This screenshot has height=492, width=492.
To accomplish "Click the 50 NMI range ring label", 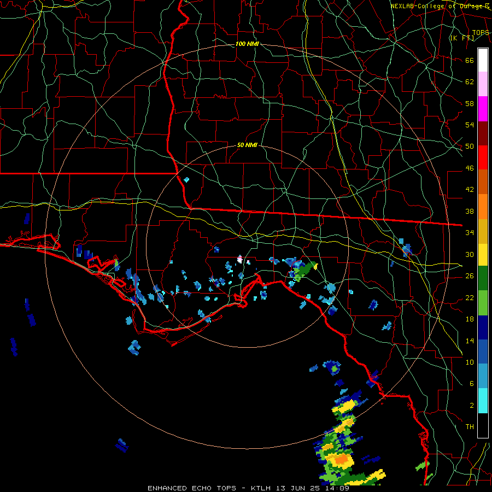I will tap(247, 145).
